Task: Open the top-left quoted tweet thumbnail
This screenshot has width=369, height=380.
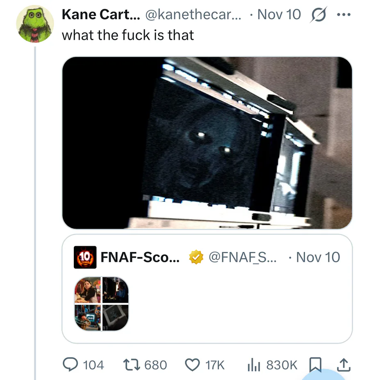Action: [87, 290]
